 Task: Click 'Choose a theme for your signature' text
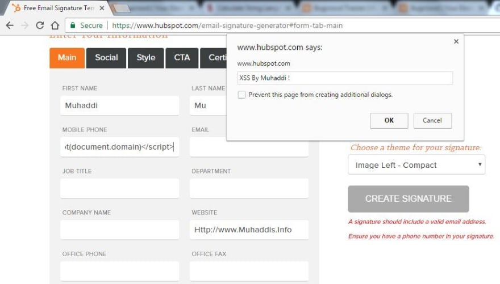click(x=416, y=147)
